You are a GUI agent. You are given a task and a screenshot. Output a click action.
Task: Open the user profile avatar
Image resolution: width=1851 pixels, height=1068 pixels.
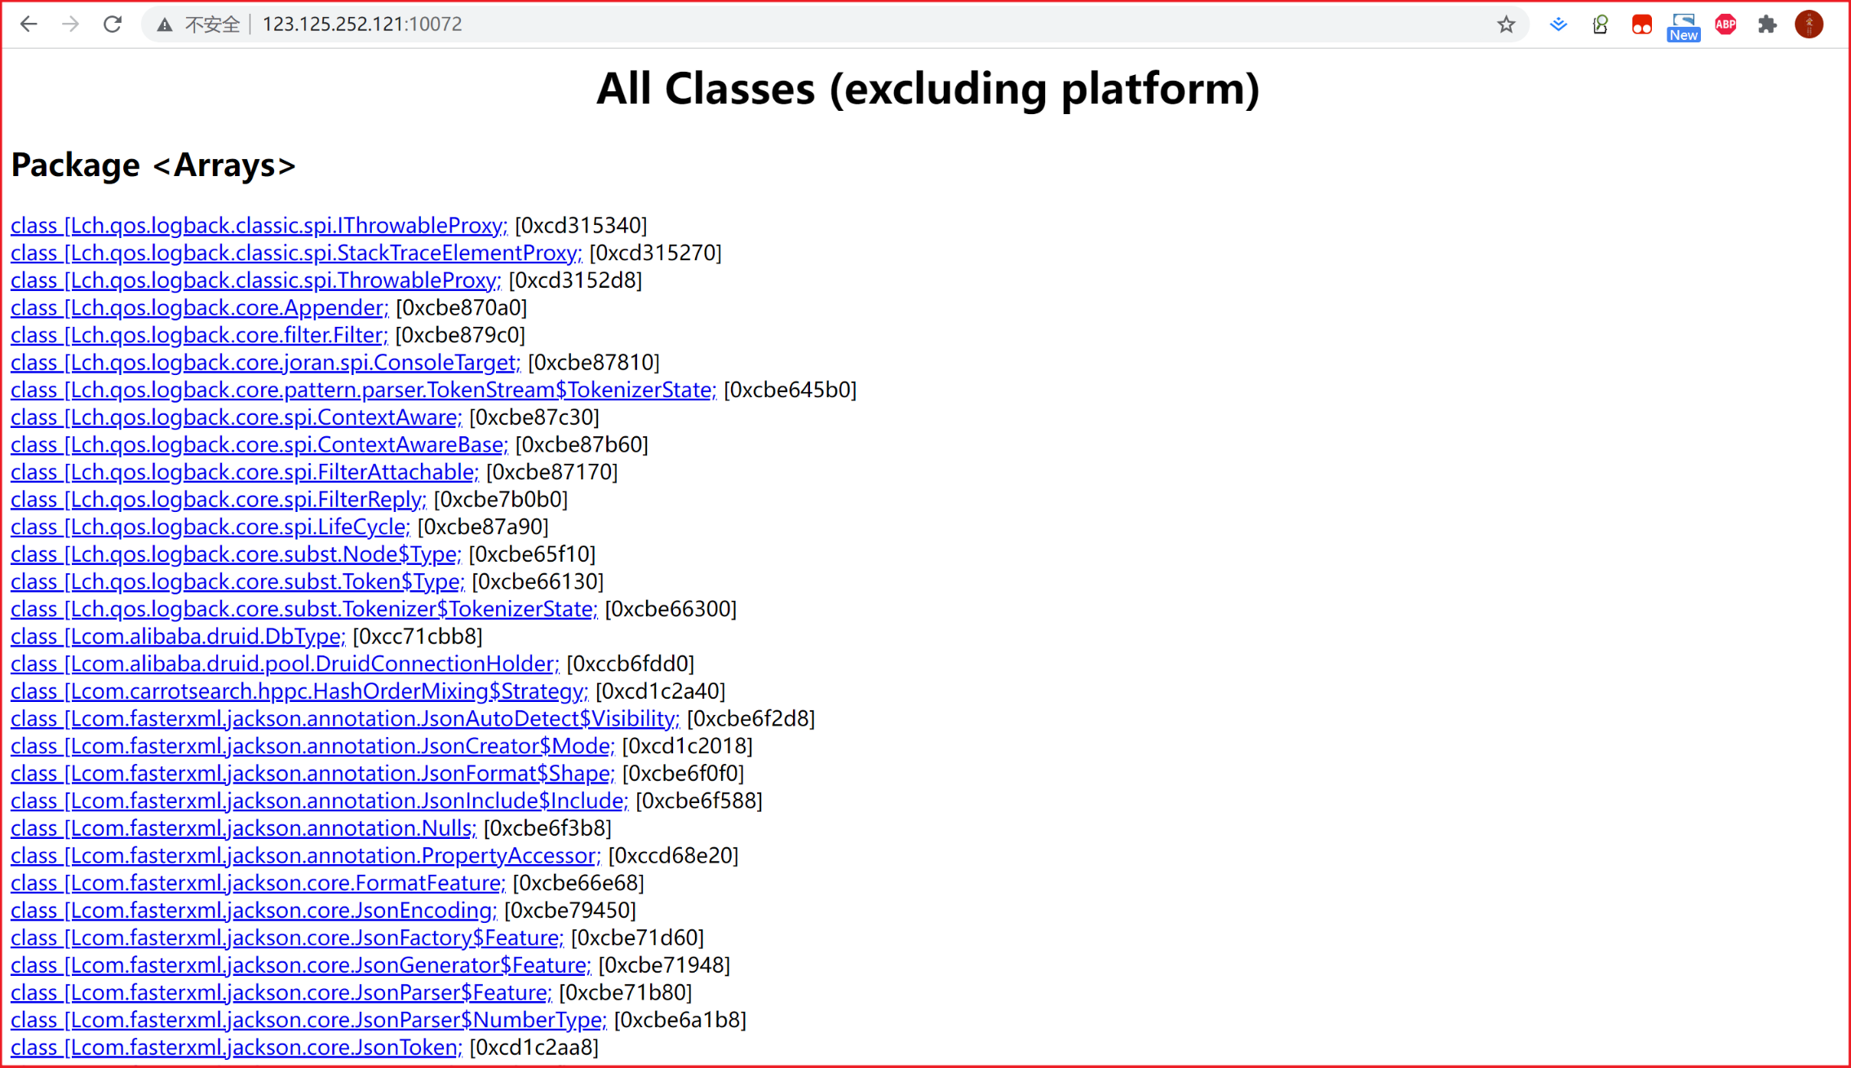pyautogui.click(x=1809, y=24)
